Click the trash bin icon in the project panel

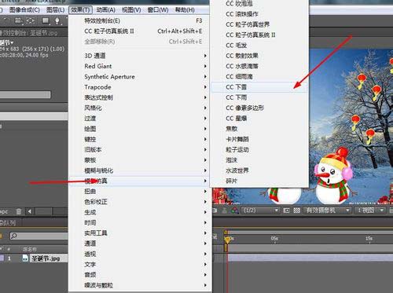pyautogui.click(x=19, y=211)
